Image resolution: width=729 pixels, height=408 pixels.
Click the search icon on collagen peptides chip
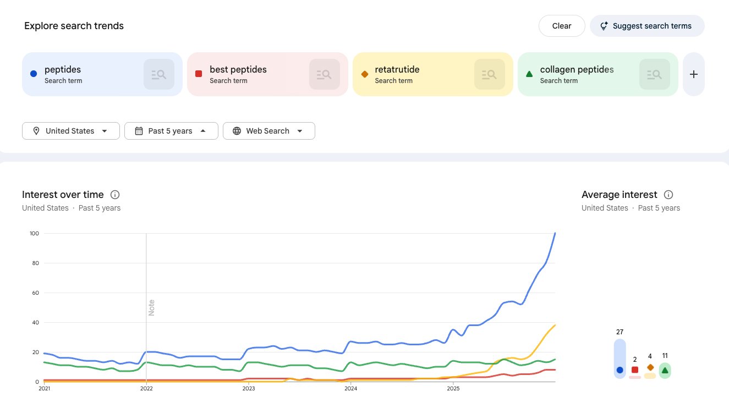point(654,74)
